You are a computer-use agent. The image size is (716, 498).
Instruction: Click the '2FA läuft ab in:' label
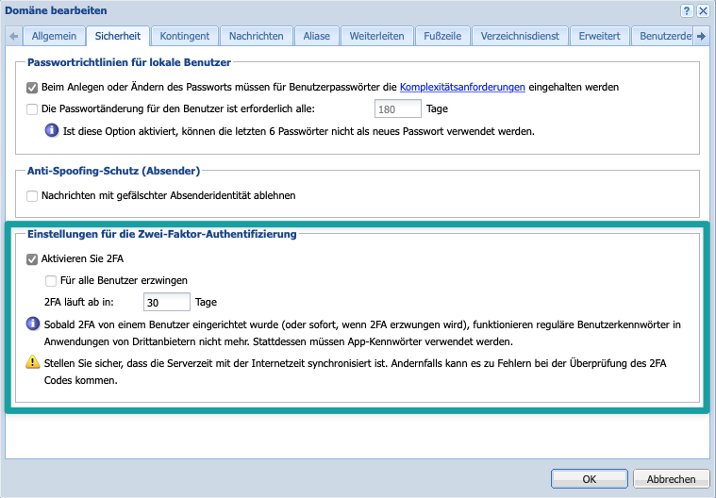coord(78,302)
